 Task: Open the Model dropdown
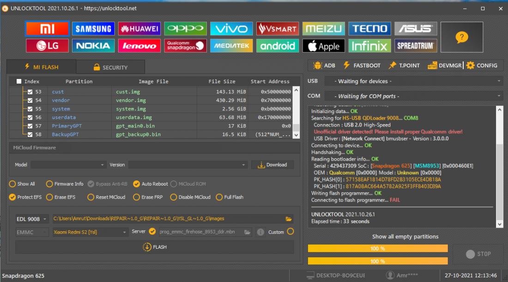[68, 165]
